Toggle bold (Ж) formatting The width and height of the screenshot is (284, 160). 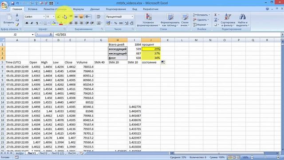(27, 23)
